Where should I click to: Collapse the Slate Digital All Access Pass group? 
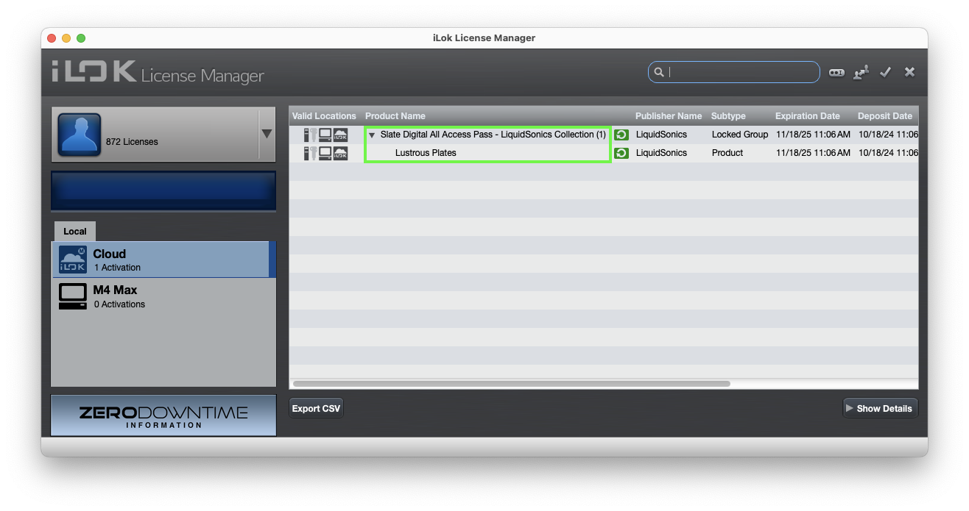click(372, 135)
